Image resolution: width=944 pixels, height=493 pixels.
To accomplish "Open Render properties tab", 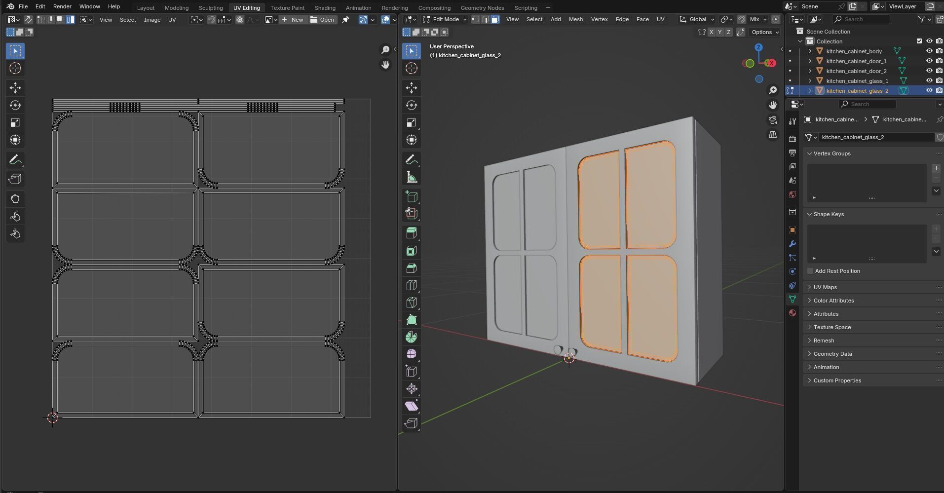I will (x=793, y=139).
